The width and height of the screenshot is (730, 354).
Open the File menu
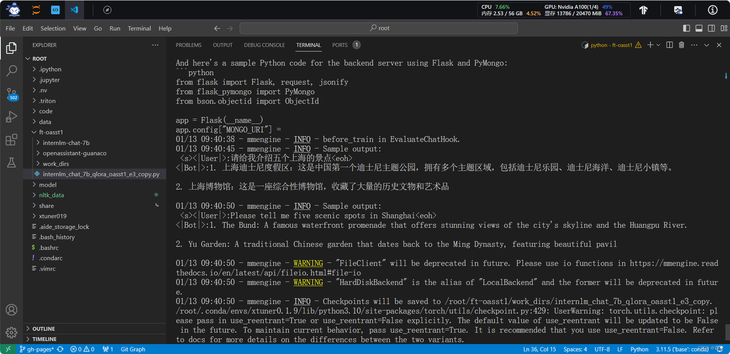click(x=10, y=28)
